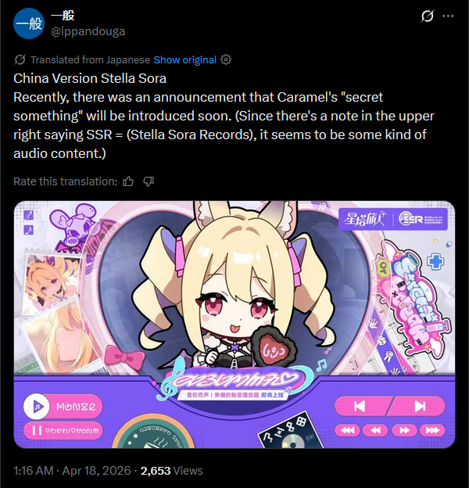469x488 pixels.
Task: Rate translation with thumbs up
Action: coord(128,181)
